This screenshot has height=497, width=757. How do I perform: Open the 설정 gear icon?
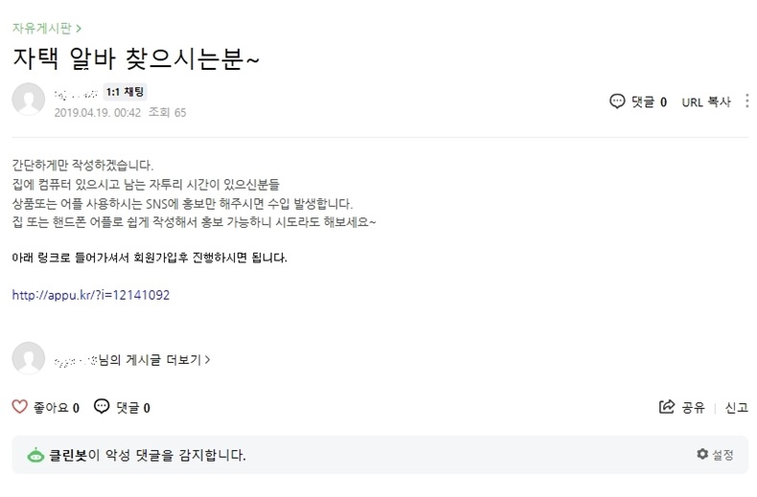point(702,454)
